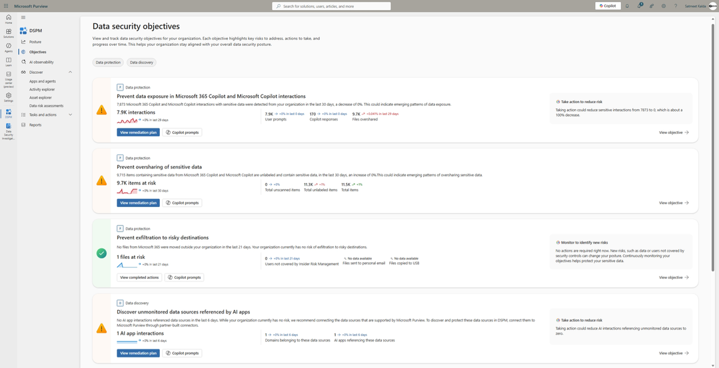The height and width of the screenshot is (368, 719).
Task: Open Agents in the left rail
Action: click(8, 48)
